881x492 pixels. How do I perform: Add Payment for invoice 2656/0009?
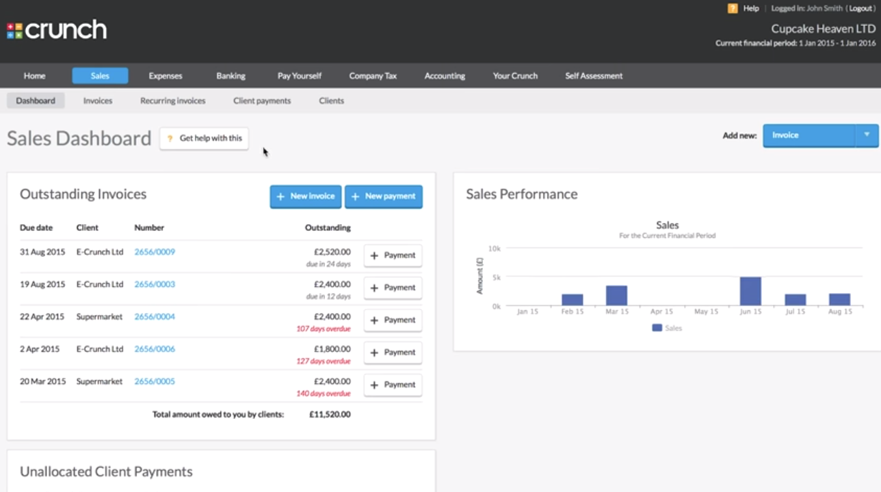[393, 255]
